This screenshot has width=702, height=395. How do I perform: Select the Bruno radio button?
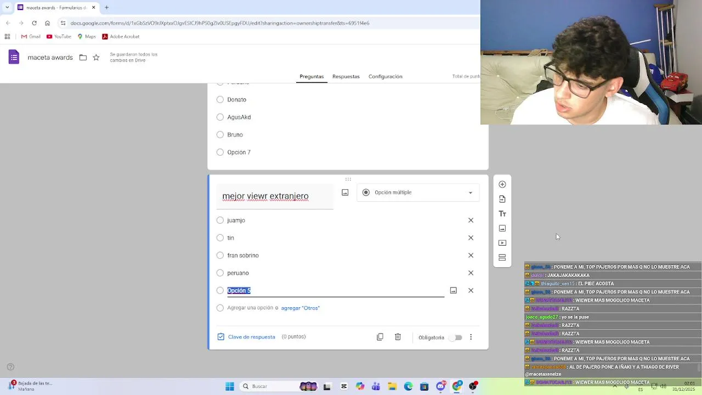(x=220, y=135)
